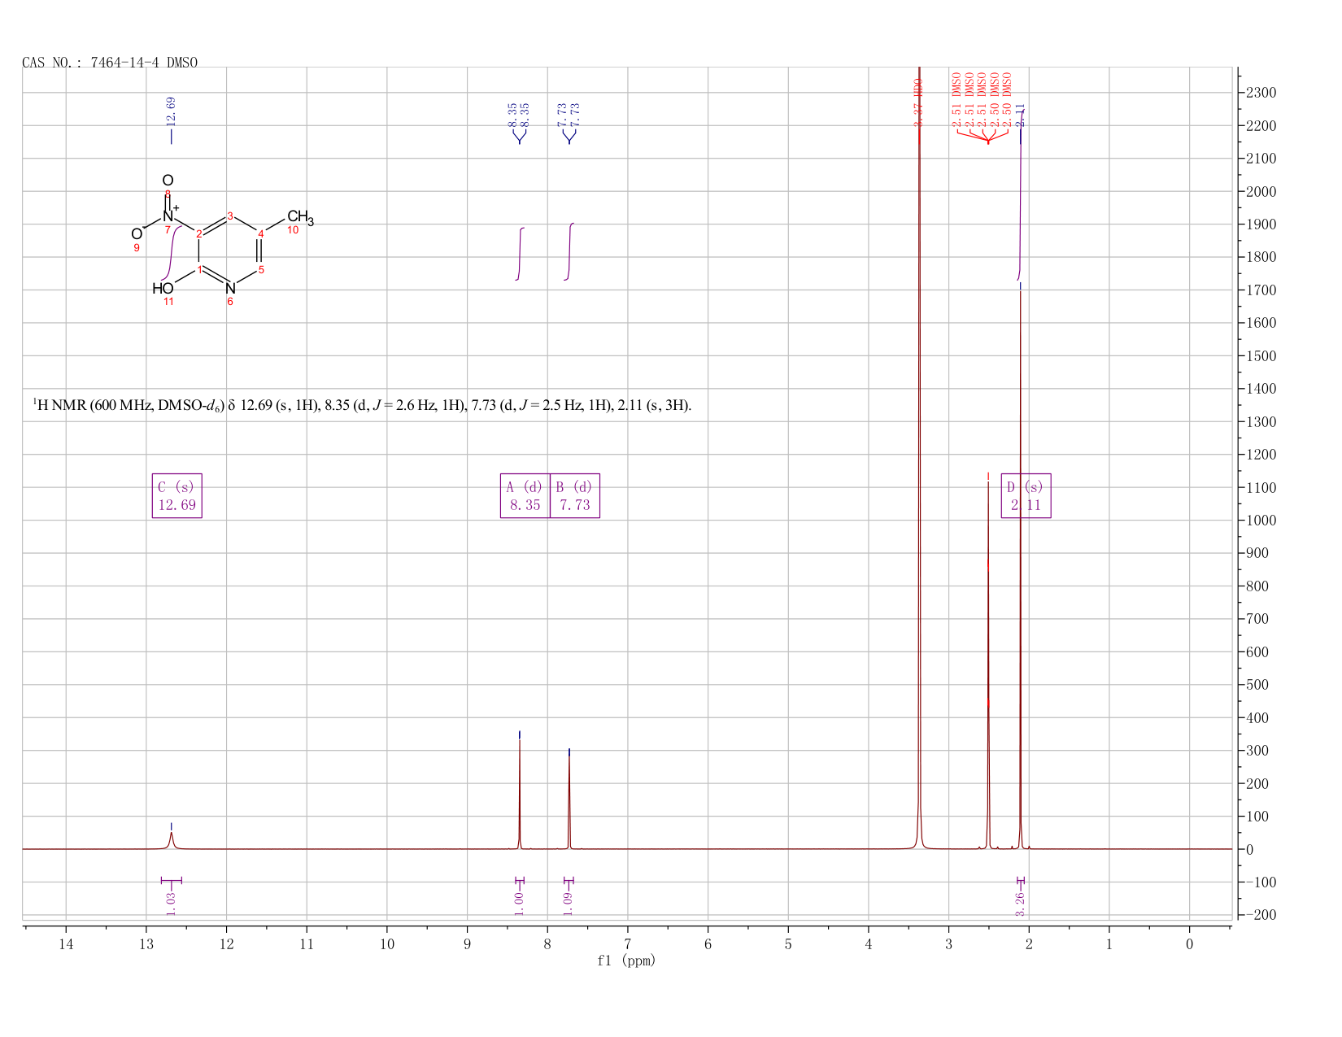Select multiplet box B (d) 7.73
This screenshot has height=1037, width=1342.
click(575, 496)
